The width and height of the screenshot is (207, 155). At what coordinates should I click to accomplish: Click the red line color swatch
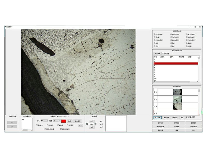(63, 121)
